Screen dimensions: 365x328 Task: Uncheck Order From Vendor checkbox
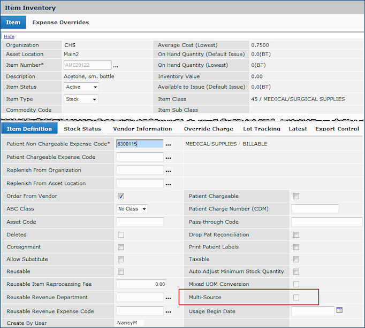[x=121, y=196]
